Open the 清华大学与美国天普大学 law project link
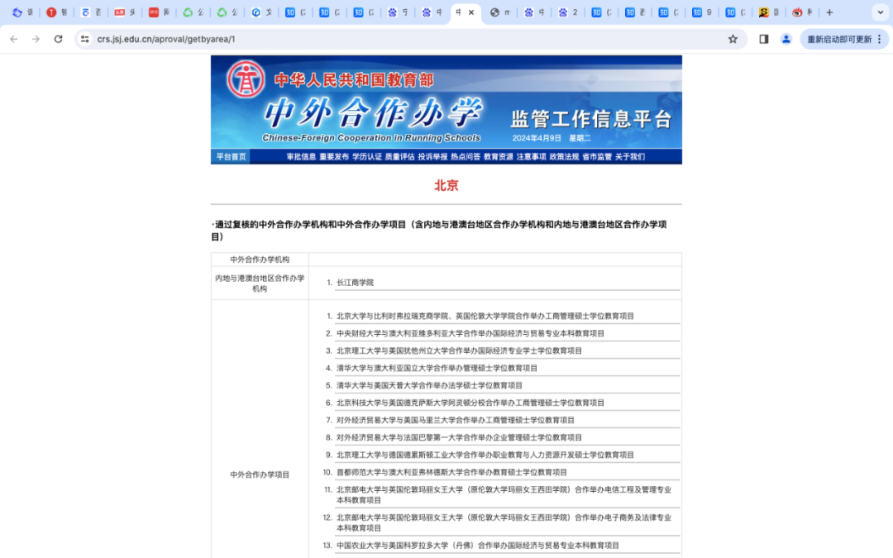Screen dimensions: 893x558 point(429,385)
